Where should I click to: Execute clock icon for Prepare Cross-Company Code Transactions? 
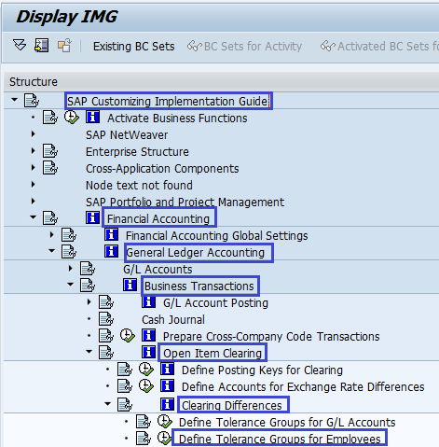point(128,336)
